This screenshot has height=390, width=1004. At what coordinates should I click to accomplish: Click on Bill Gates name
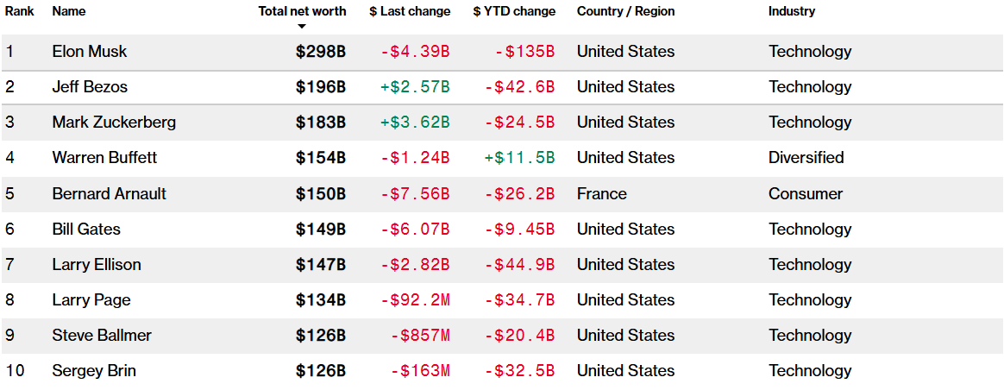coord(86,230)
